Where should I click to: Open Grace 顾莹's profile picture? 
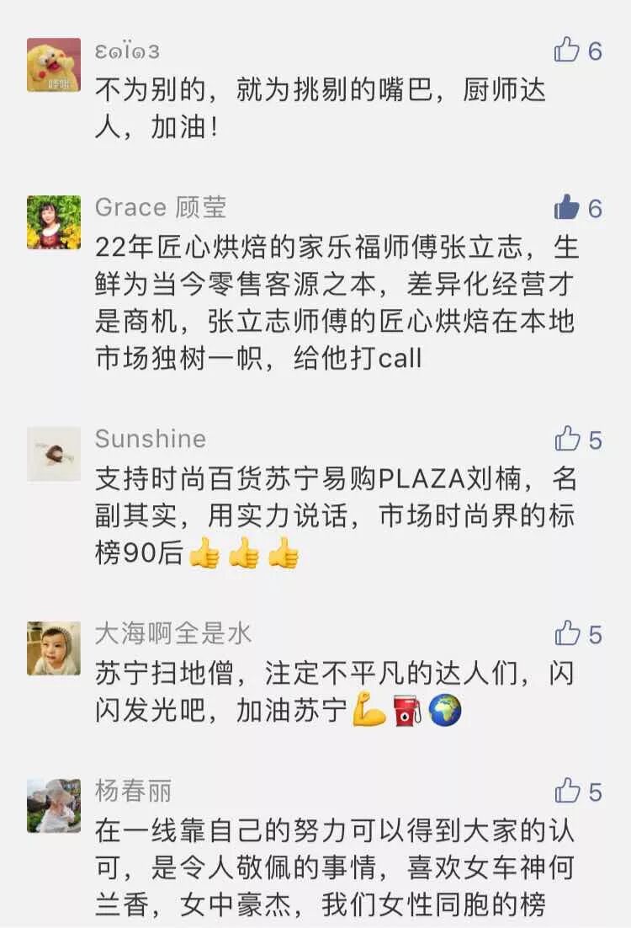(x=54, y=222)
